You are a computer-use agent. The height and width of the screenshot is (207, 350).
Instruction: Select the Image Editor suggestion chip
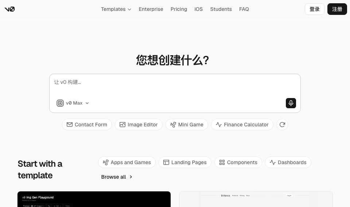tap(139, 125)
